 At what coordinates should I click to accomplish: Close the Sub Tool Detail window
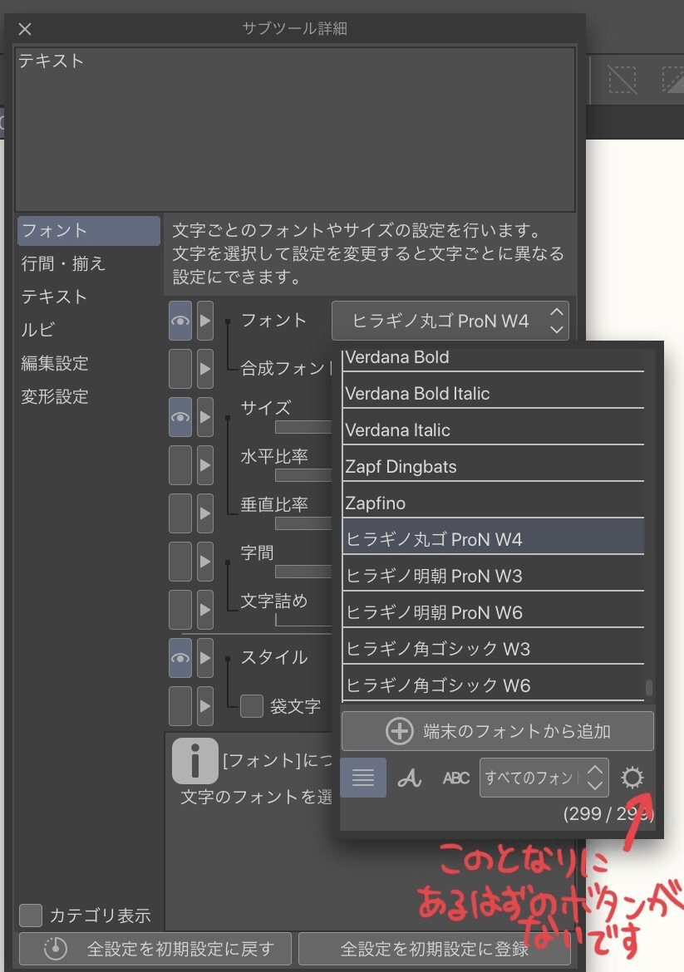pos(25,29)
